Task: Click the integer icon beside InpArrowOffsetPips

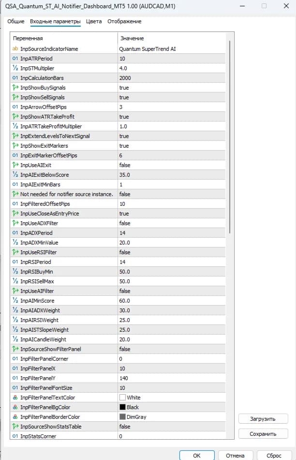Action: tap(15, 107)
